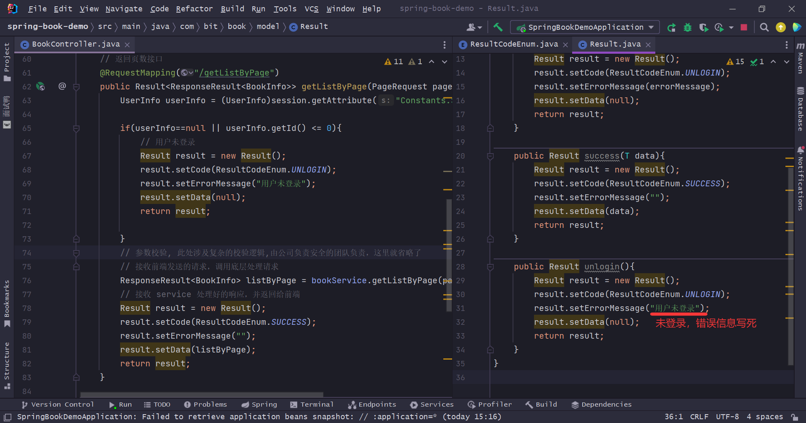Open the Bookmarks tool window
The height and width of the screenshot is (423, 806).
pyautogui.click(x=7, y=303)
